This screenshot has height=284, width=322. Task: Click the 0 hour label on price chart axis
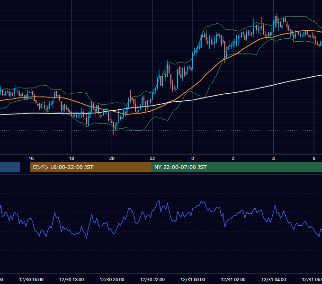pos(193,159)
